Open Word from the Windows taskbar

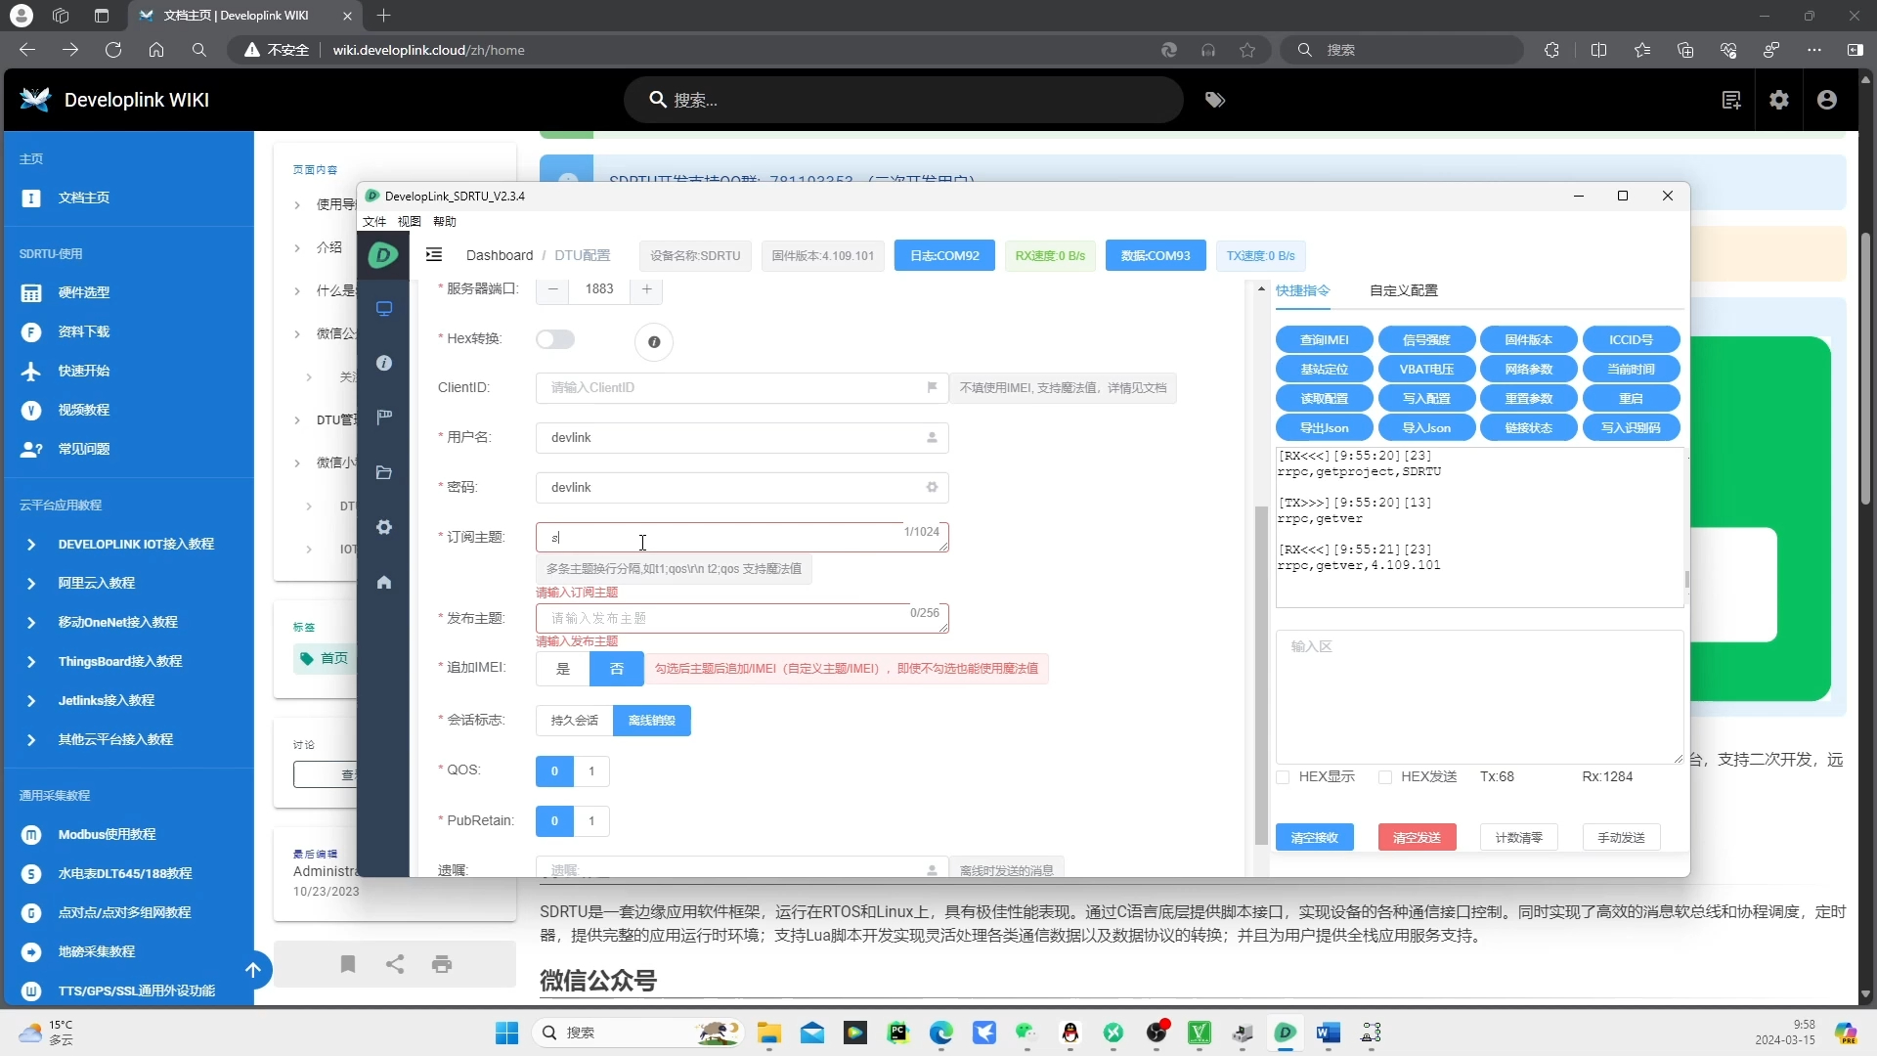tap(1329, 1033)
